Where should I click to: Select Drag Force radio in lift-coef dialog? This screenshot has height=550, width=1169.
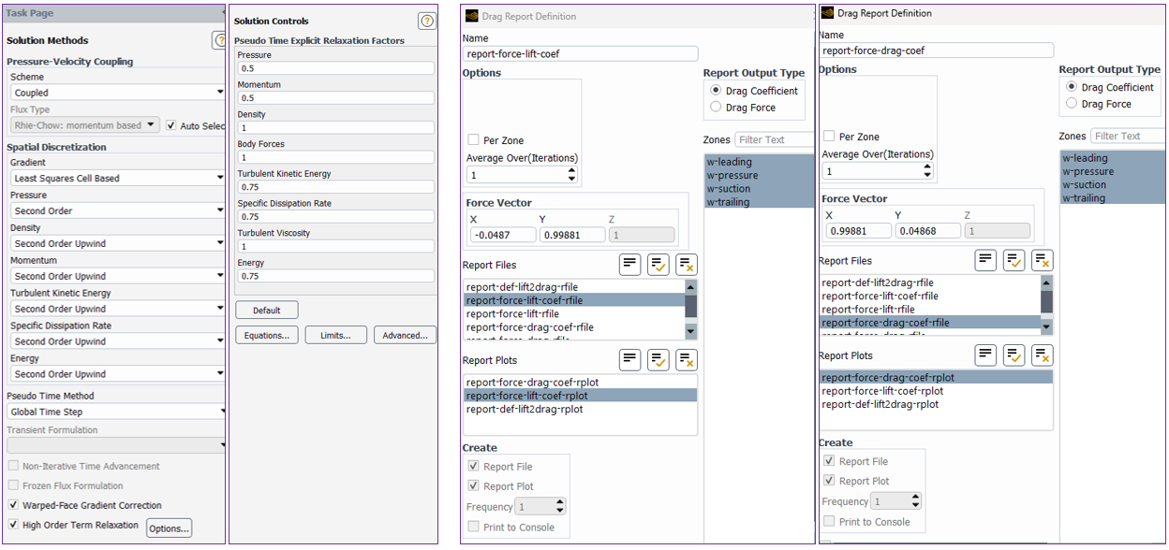pyautogui.click(x=716, y=108)
